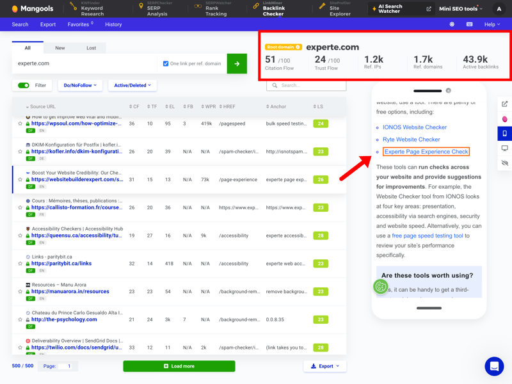
Task: Click the Load more button
Action: point(179,366)
